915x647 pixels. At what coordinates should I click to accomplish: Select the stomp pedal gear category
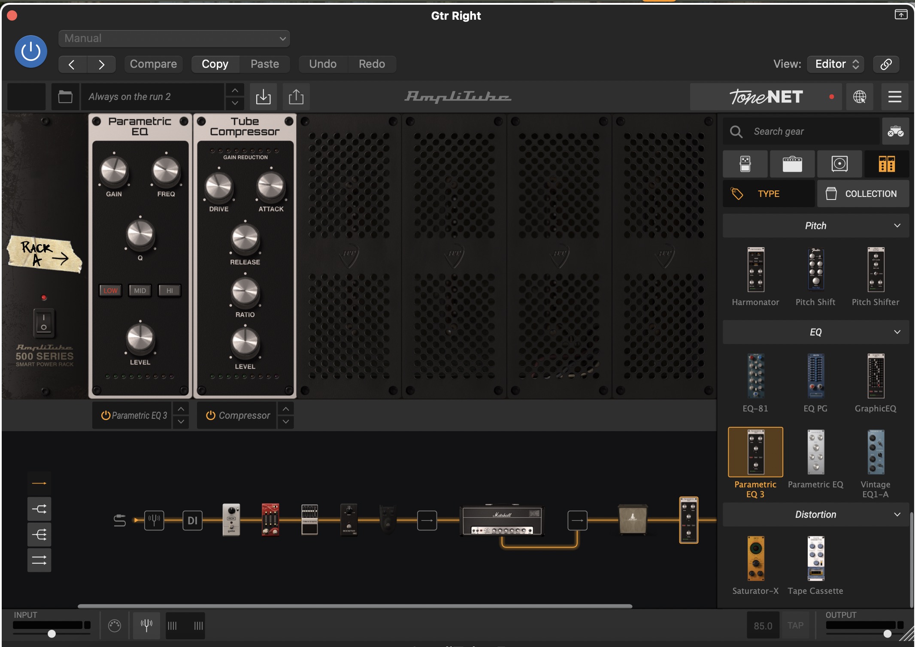(x=745, y=164)
